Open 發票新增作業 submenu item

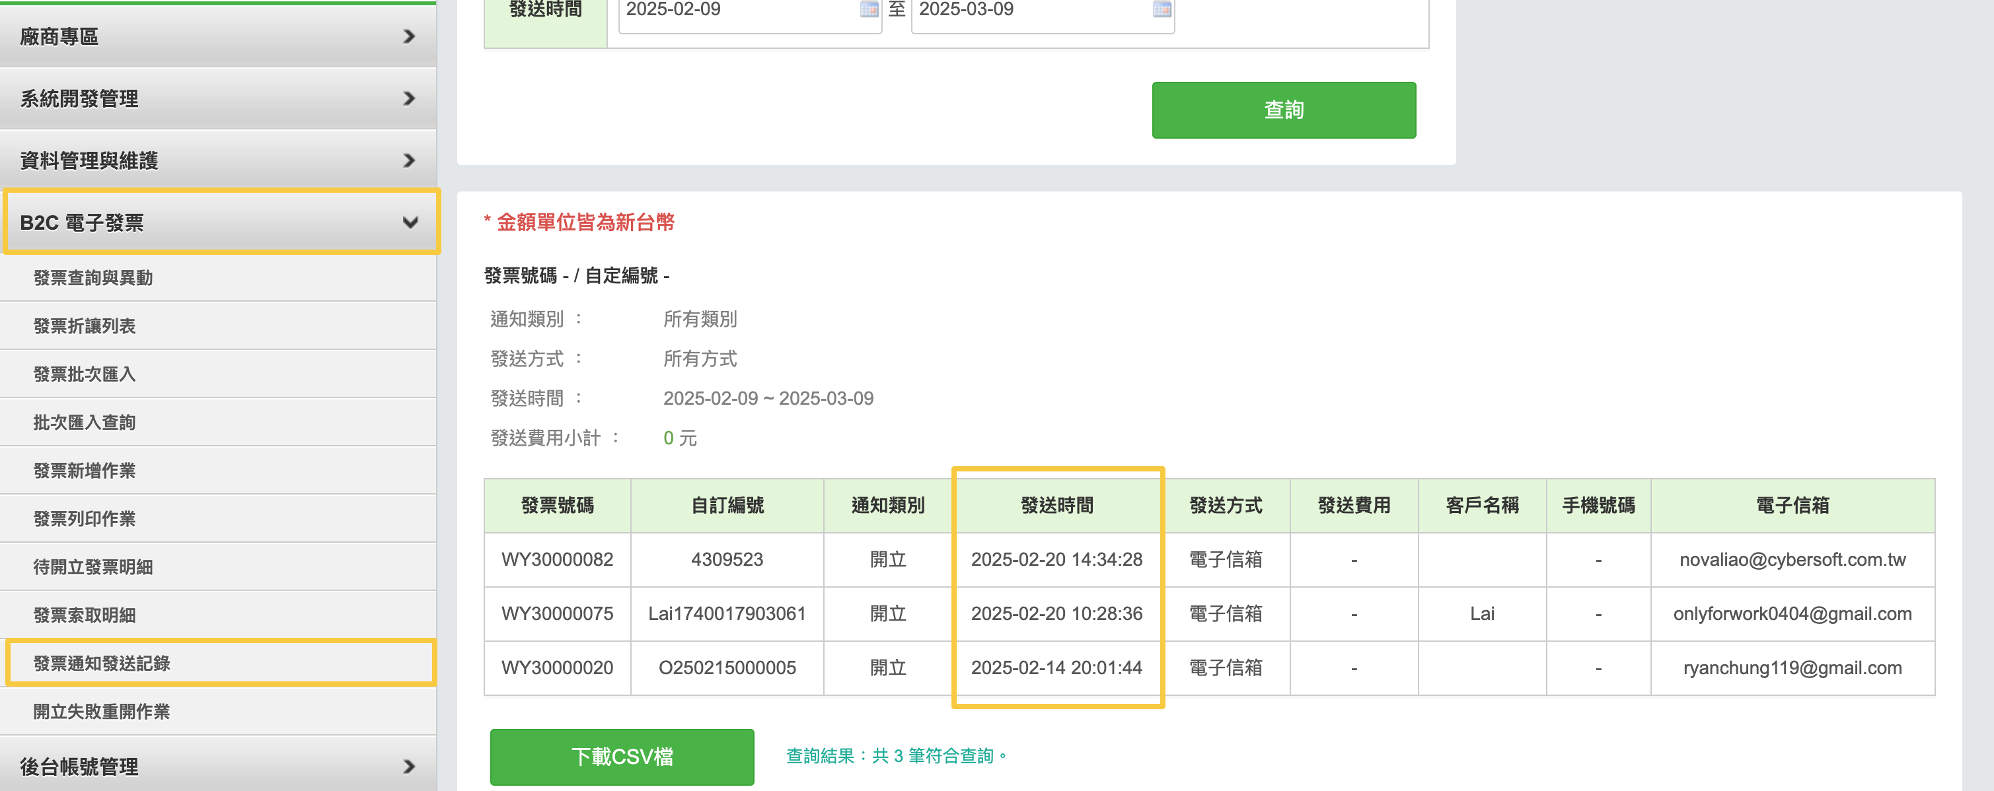click(x=218, y=470)
